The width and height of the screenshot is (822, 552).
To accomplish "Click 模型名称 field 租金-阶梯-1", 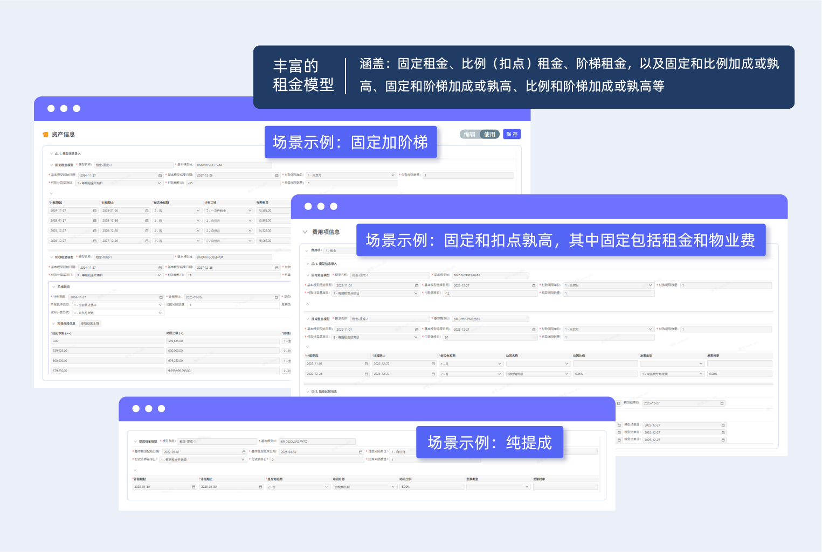I will coord(134,257).
